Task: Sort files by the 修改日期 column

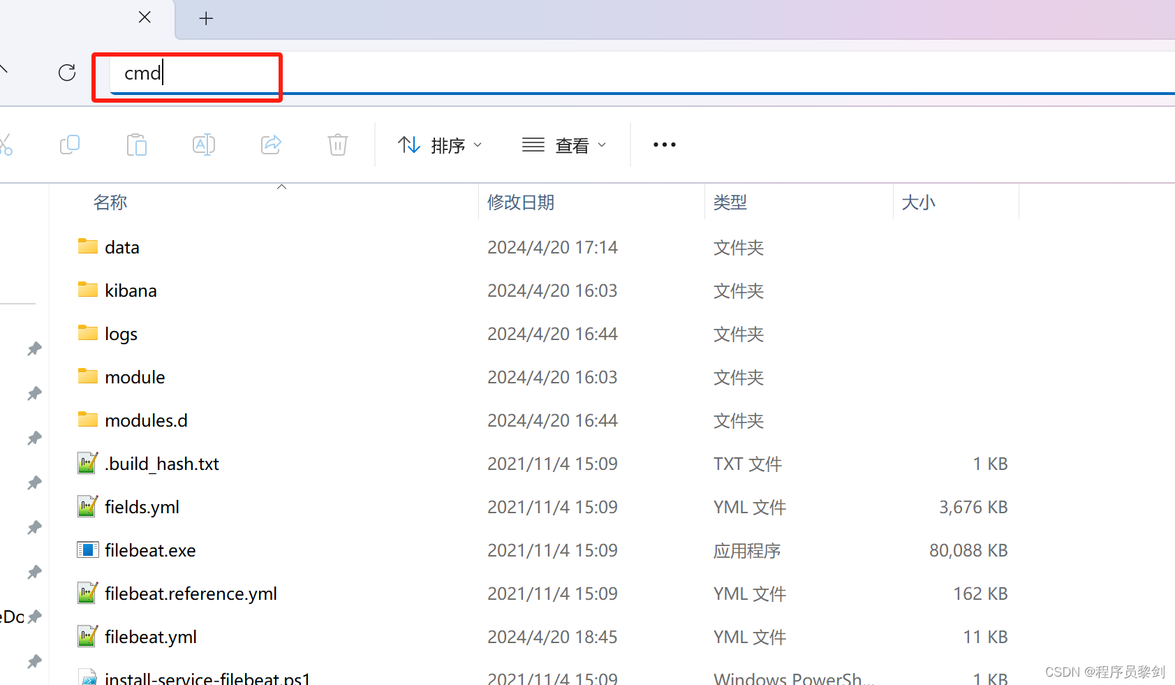Action: point(521,202)
